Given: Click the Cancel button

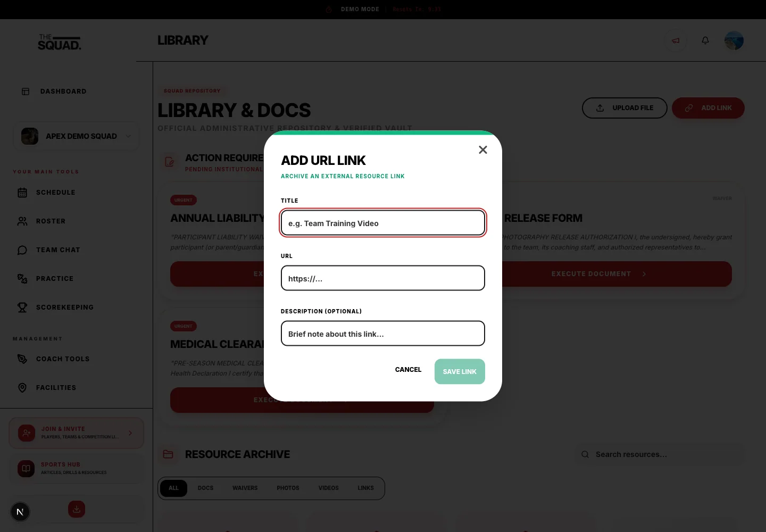Looking at the screenshot, I should pyautogui.click(x=408, y=370).
